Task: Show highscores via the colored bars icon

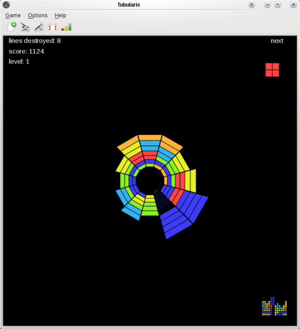Action: point(66,27)
